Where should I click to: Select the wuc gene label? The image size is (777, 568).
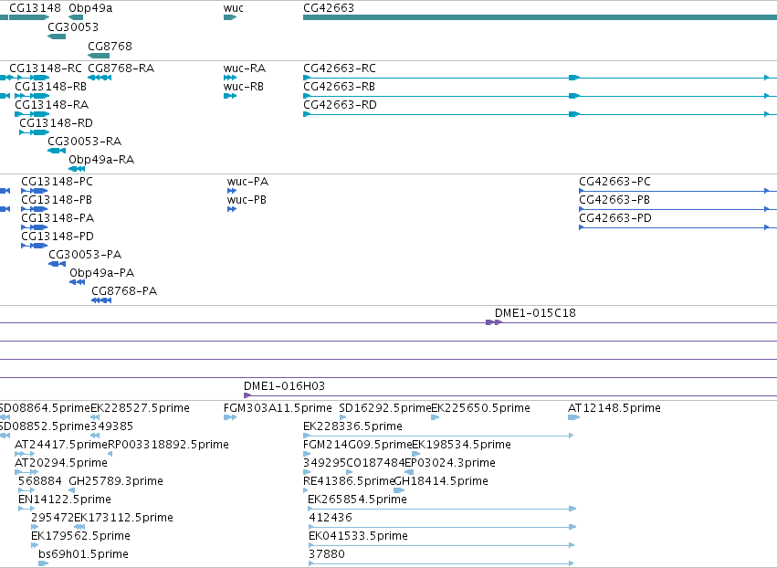[x=234, y=8]
